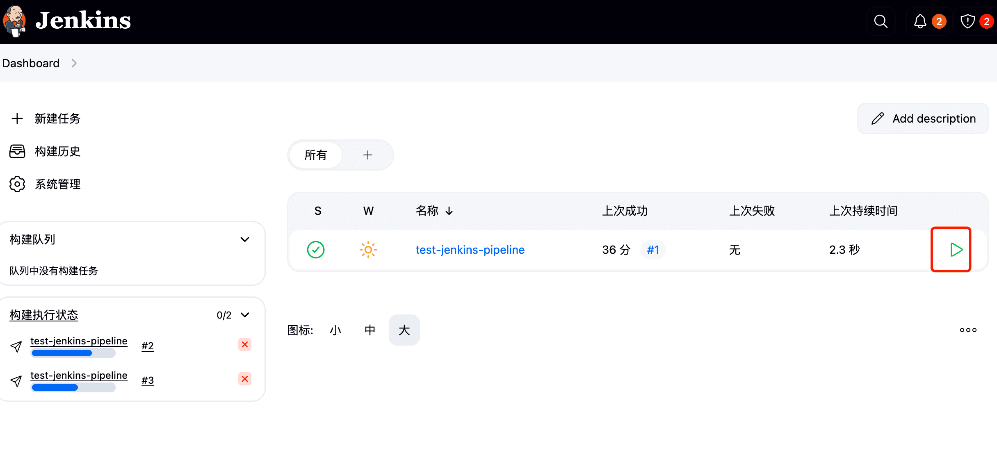This screenshot has height=460, width=997.
Task: Schedule a build with green play icon
Action: [956, 250]
